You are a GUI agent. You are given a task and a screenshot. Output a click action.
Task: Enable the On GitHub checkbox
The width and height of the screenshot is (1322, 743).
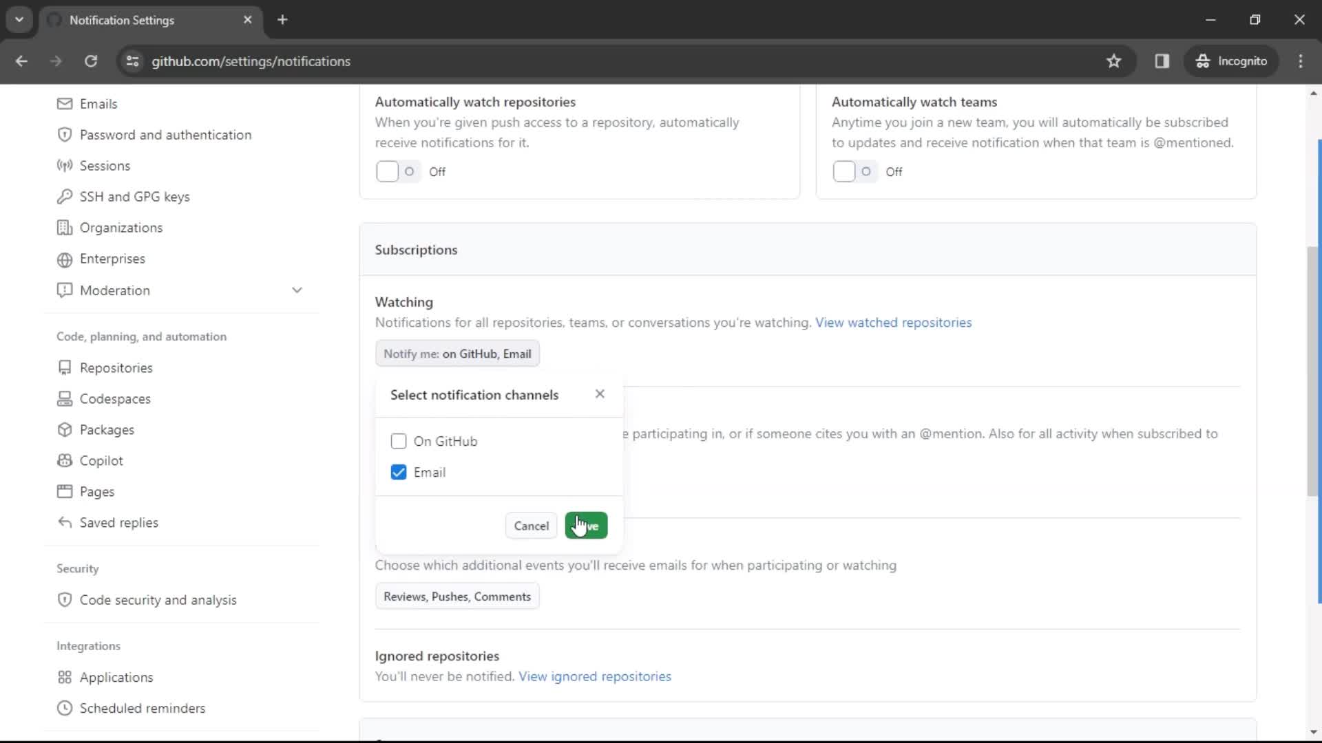point(399,441)
